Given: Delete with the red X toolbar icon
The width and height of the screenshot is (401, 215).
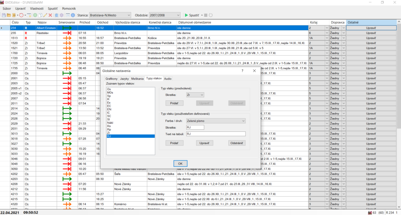Looking at the screenshot, I should click(51, 15).
